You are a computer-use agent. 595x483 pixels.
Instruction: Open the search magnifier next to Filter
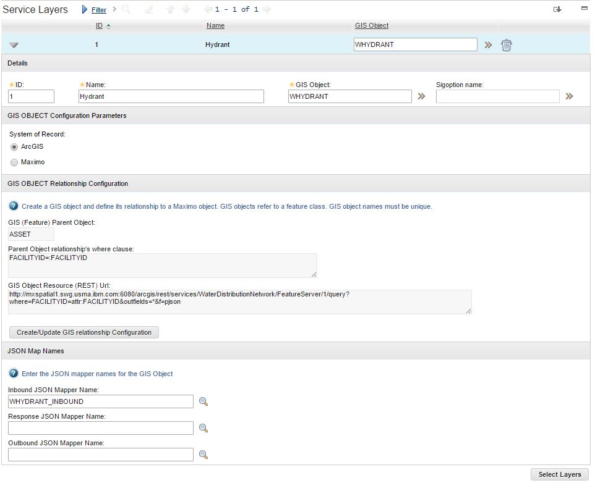(x=124, y=9)
